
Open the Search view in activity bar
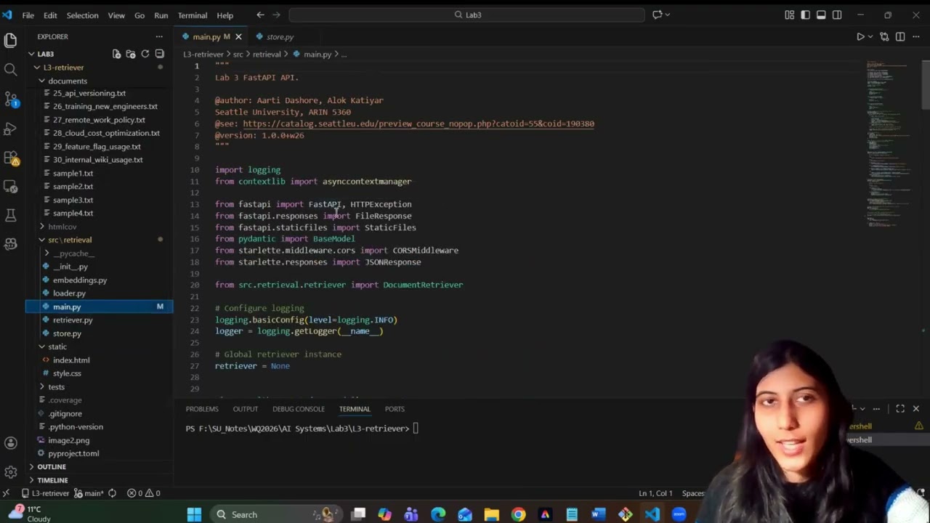pos(10,70)
